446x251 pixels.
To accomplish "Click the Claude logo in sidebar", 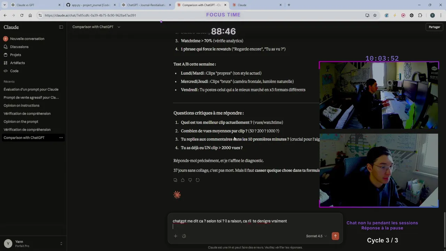I will click(x=11, y=27).
